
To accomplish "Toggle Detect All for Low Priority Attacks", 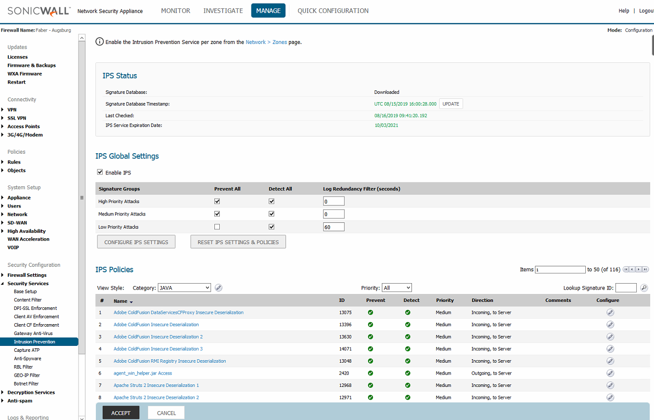I will pos(271,227).
